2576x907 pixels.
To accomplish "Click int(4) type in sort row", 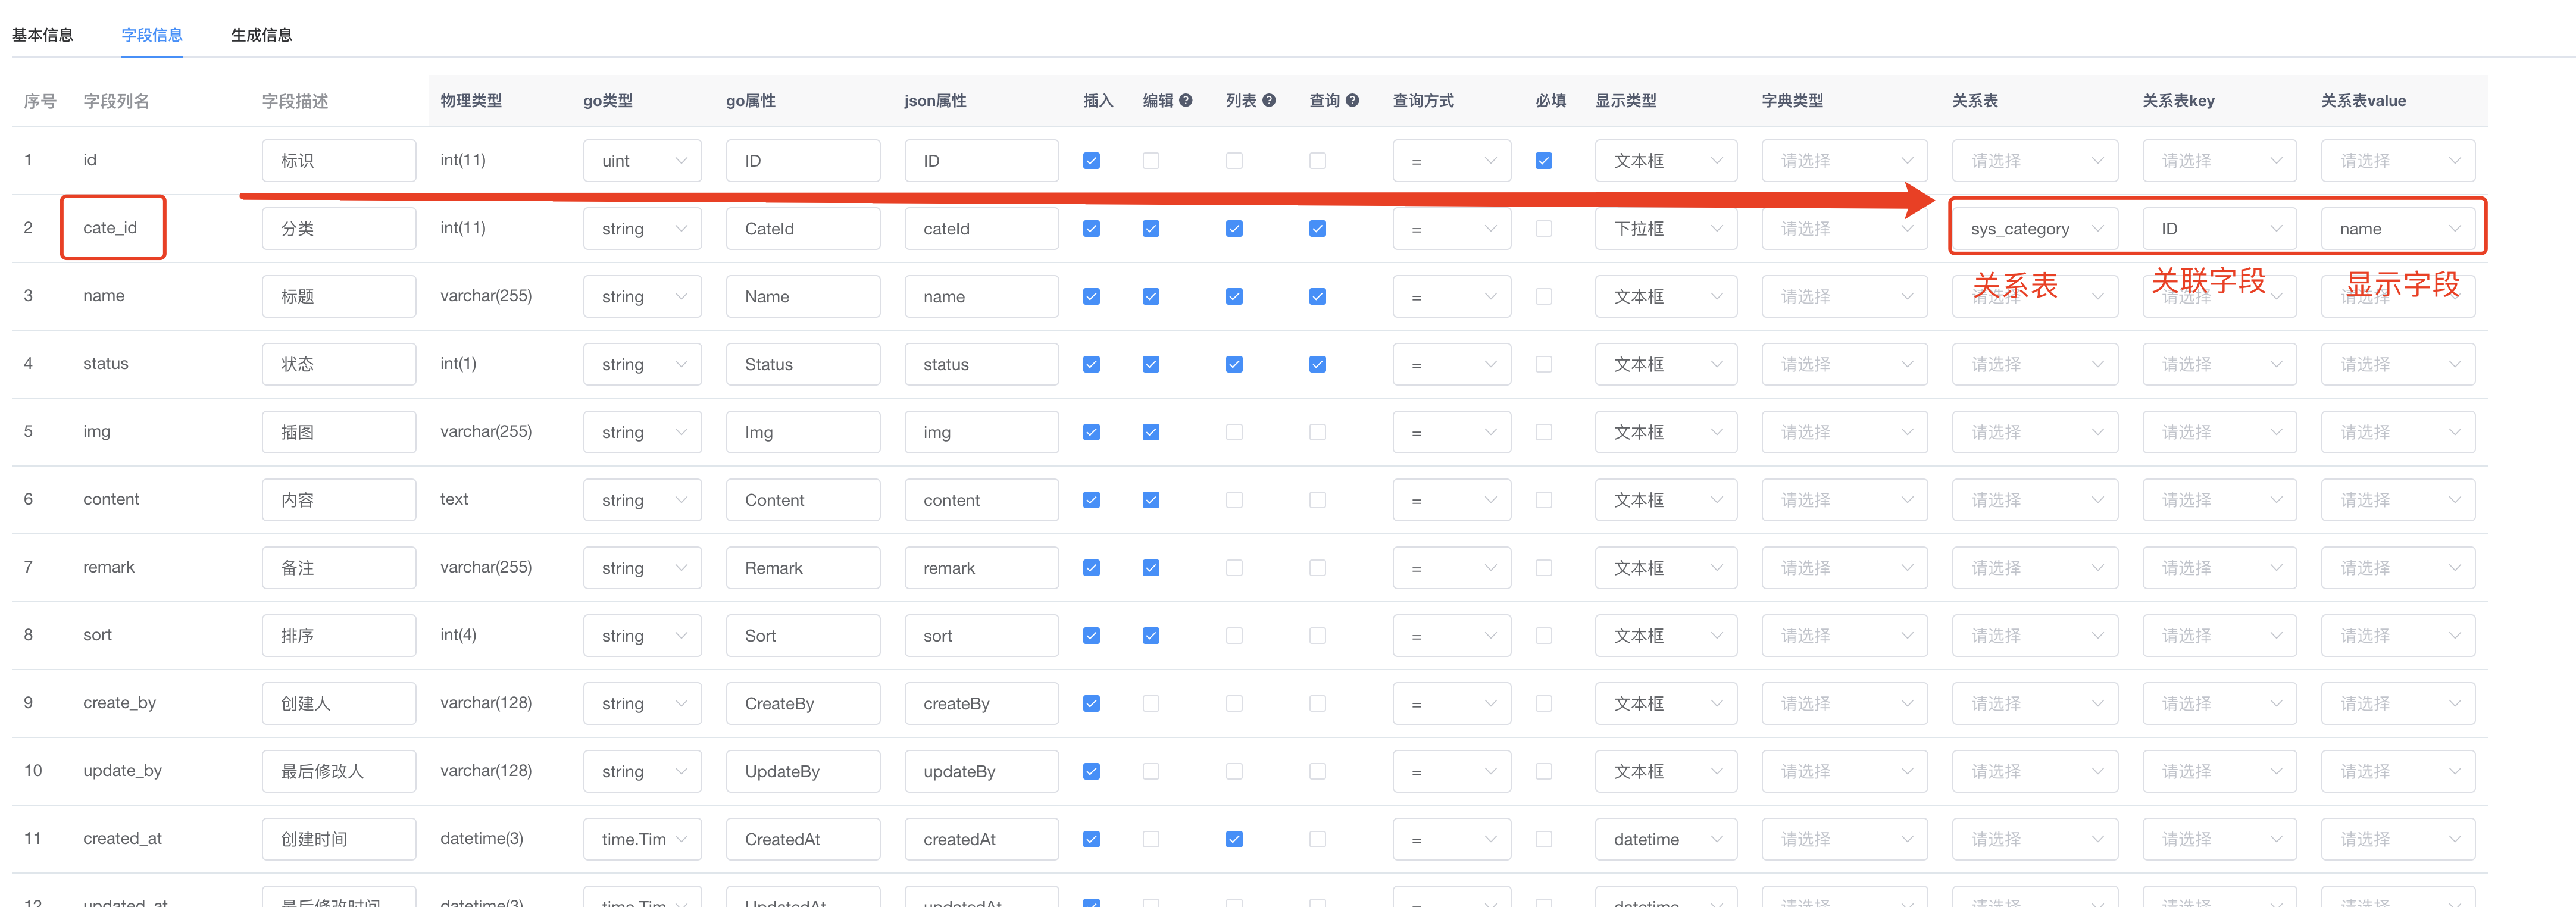I will 458,635.
